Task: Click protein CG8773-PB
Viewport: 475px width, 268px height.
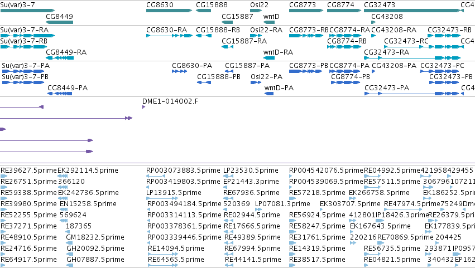Action: coord(309,66)
